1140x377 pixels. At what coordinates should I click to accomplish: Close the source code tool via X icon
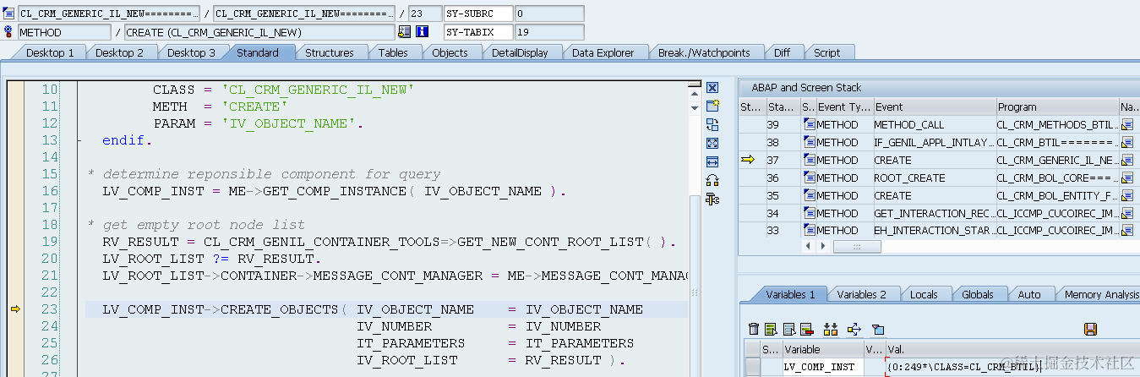pyautogui.click(x=712, y=88)
